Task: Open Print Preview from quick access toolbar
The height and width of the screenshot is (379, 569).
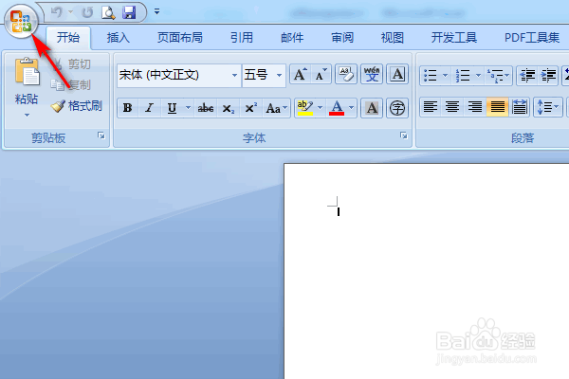Action: pos(108,12)
